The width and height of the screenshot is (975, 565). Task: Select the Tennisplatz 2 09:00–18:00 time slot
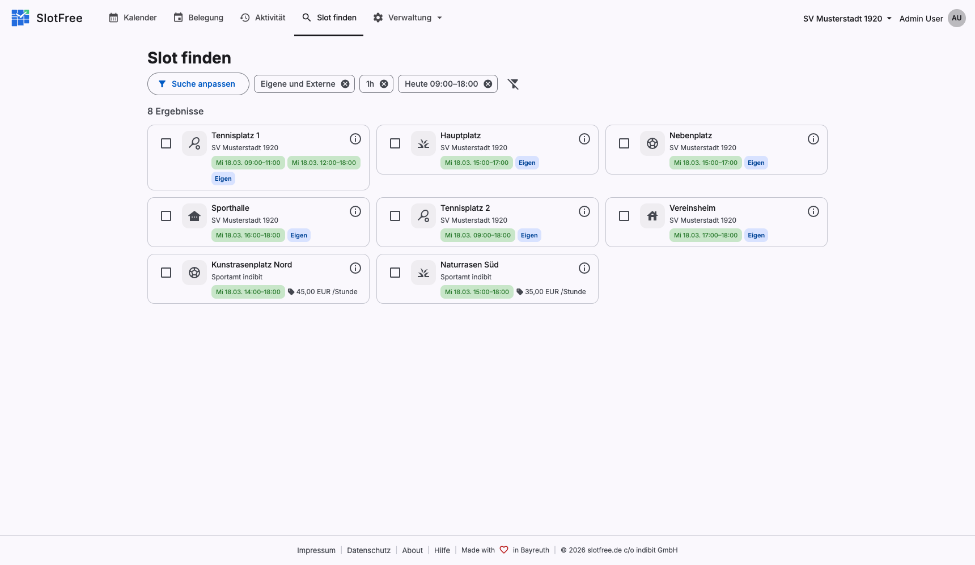pyautogui.click(x=477, y=235)
